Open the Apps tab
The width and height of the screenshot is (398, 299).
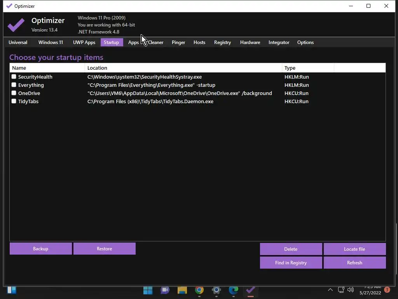click(133, 42)
